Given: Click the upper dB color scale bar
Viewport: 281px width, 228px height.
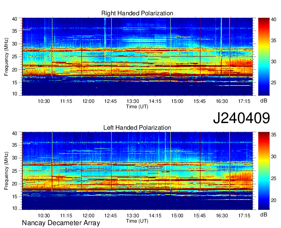Looking at the screenshot, I should tap(264, 57).
